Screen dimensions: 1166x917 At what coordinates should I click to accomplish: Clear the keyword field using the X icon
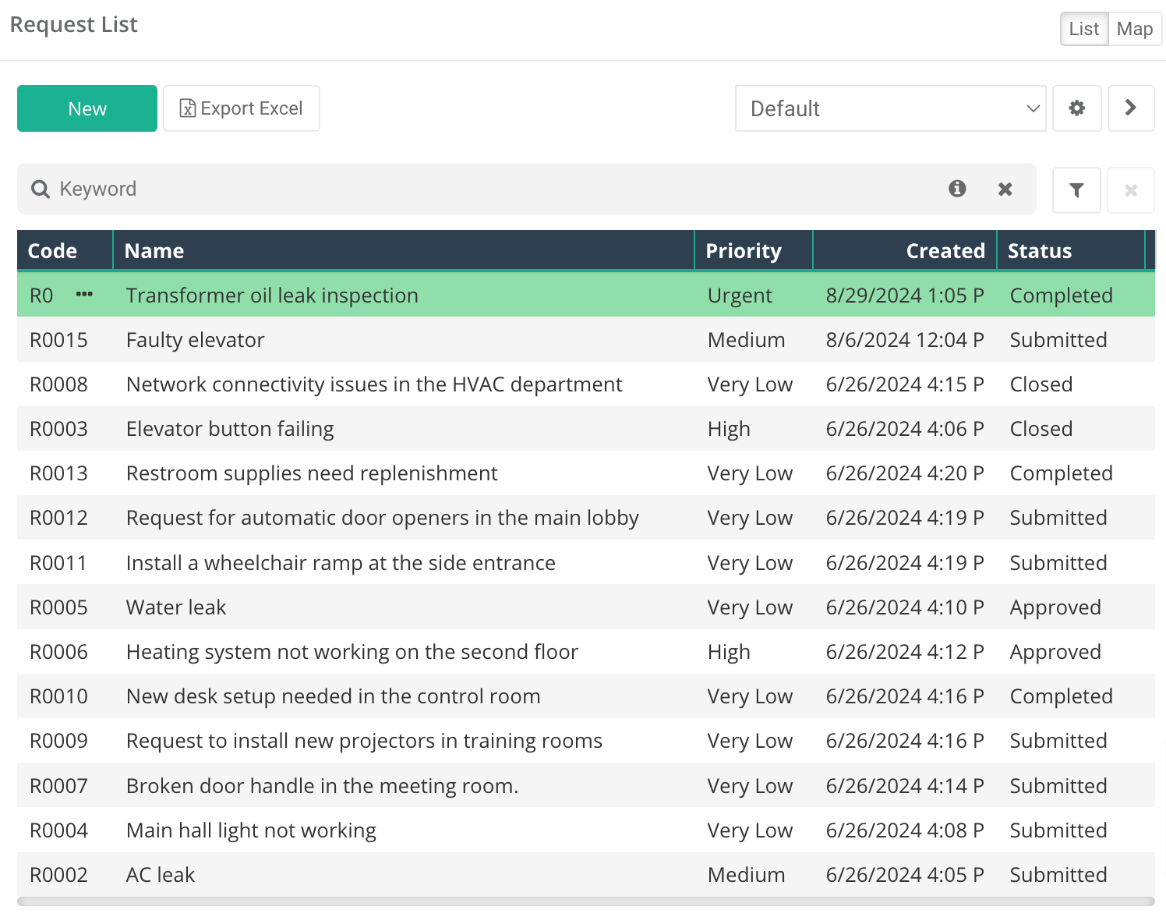(1005, 189)
